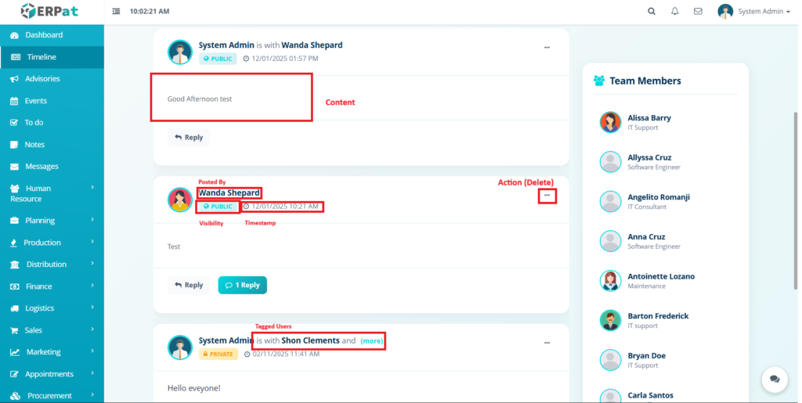The height and width of the screenshot is (403, 802).
Task: Click the ERPat logo
Action: click(x=49, y=11)
